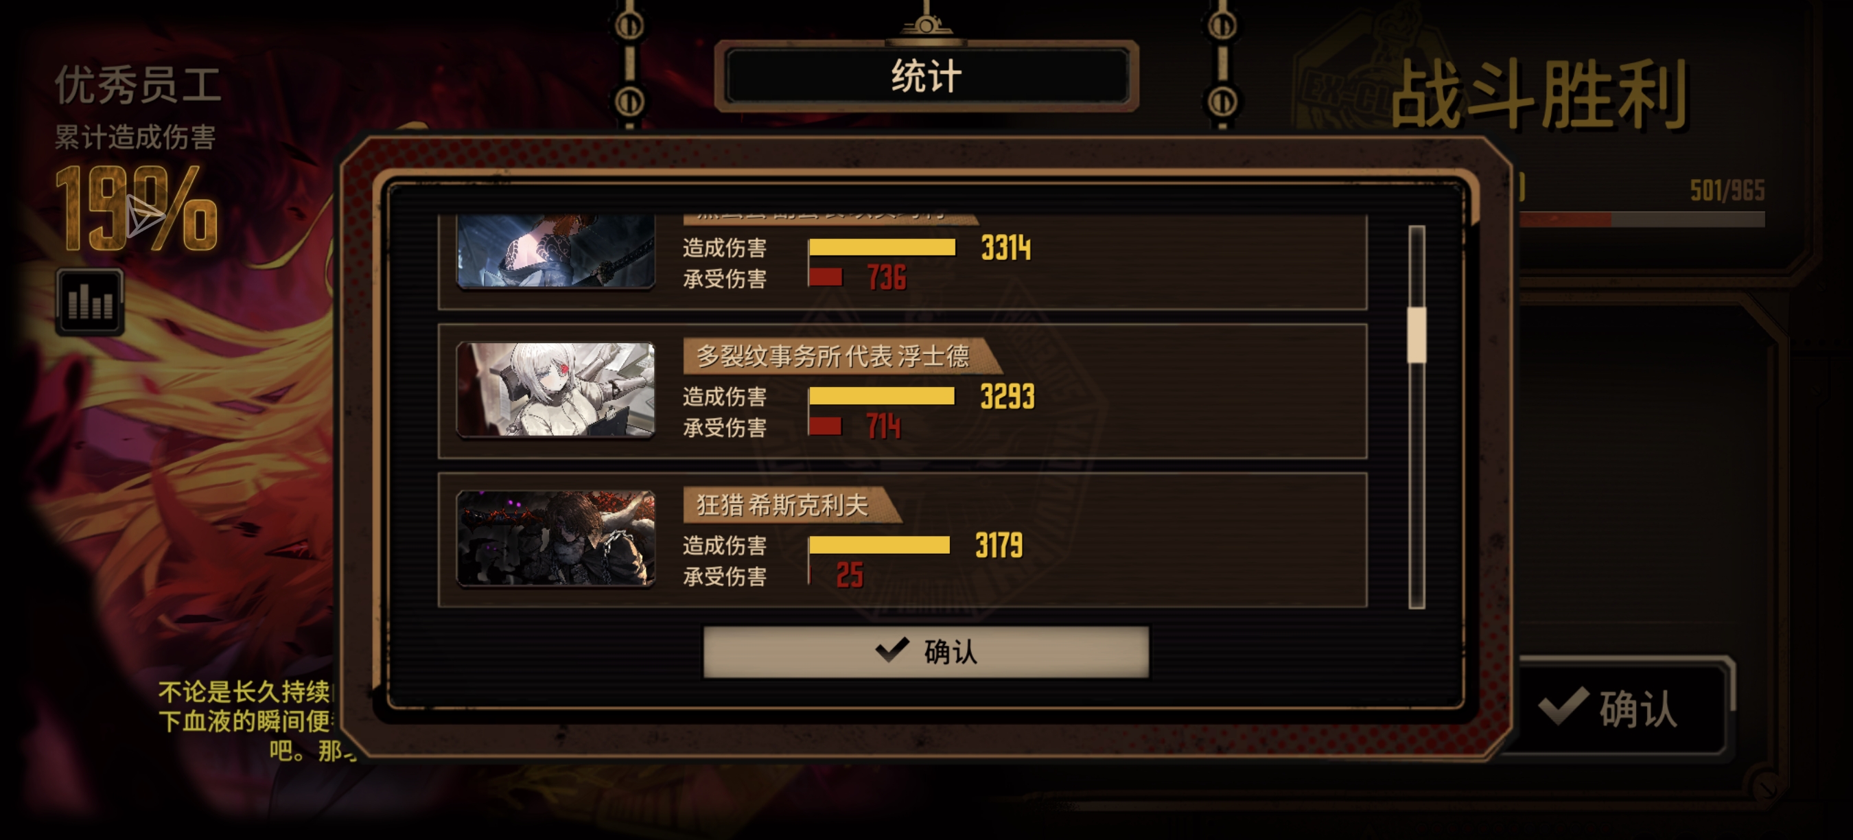Click the yellow damage bar showing 3314
This screenshot has width=1853, height=840.
(882, 247)
